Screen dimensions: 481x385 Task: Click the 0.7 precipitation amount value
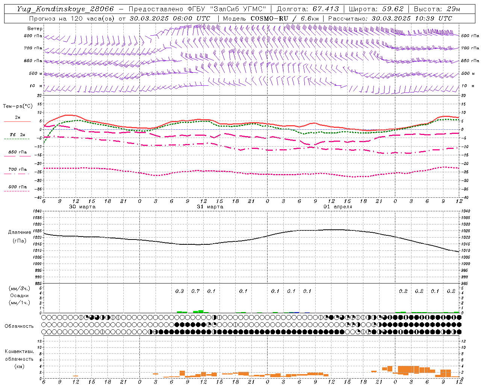coord(195,291)
